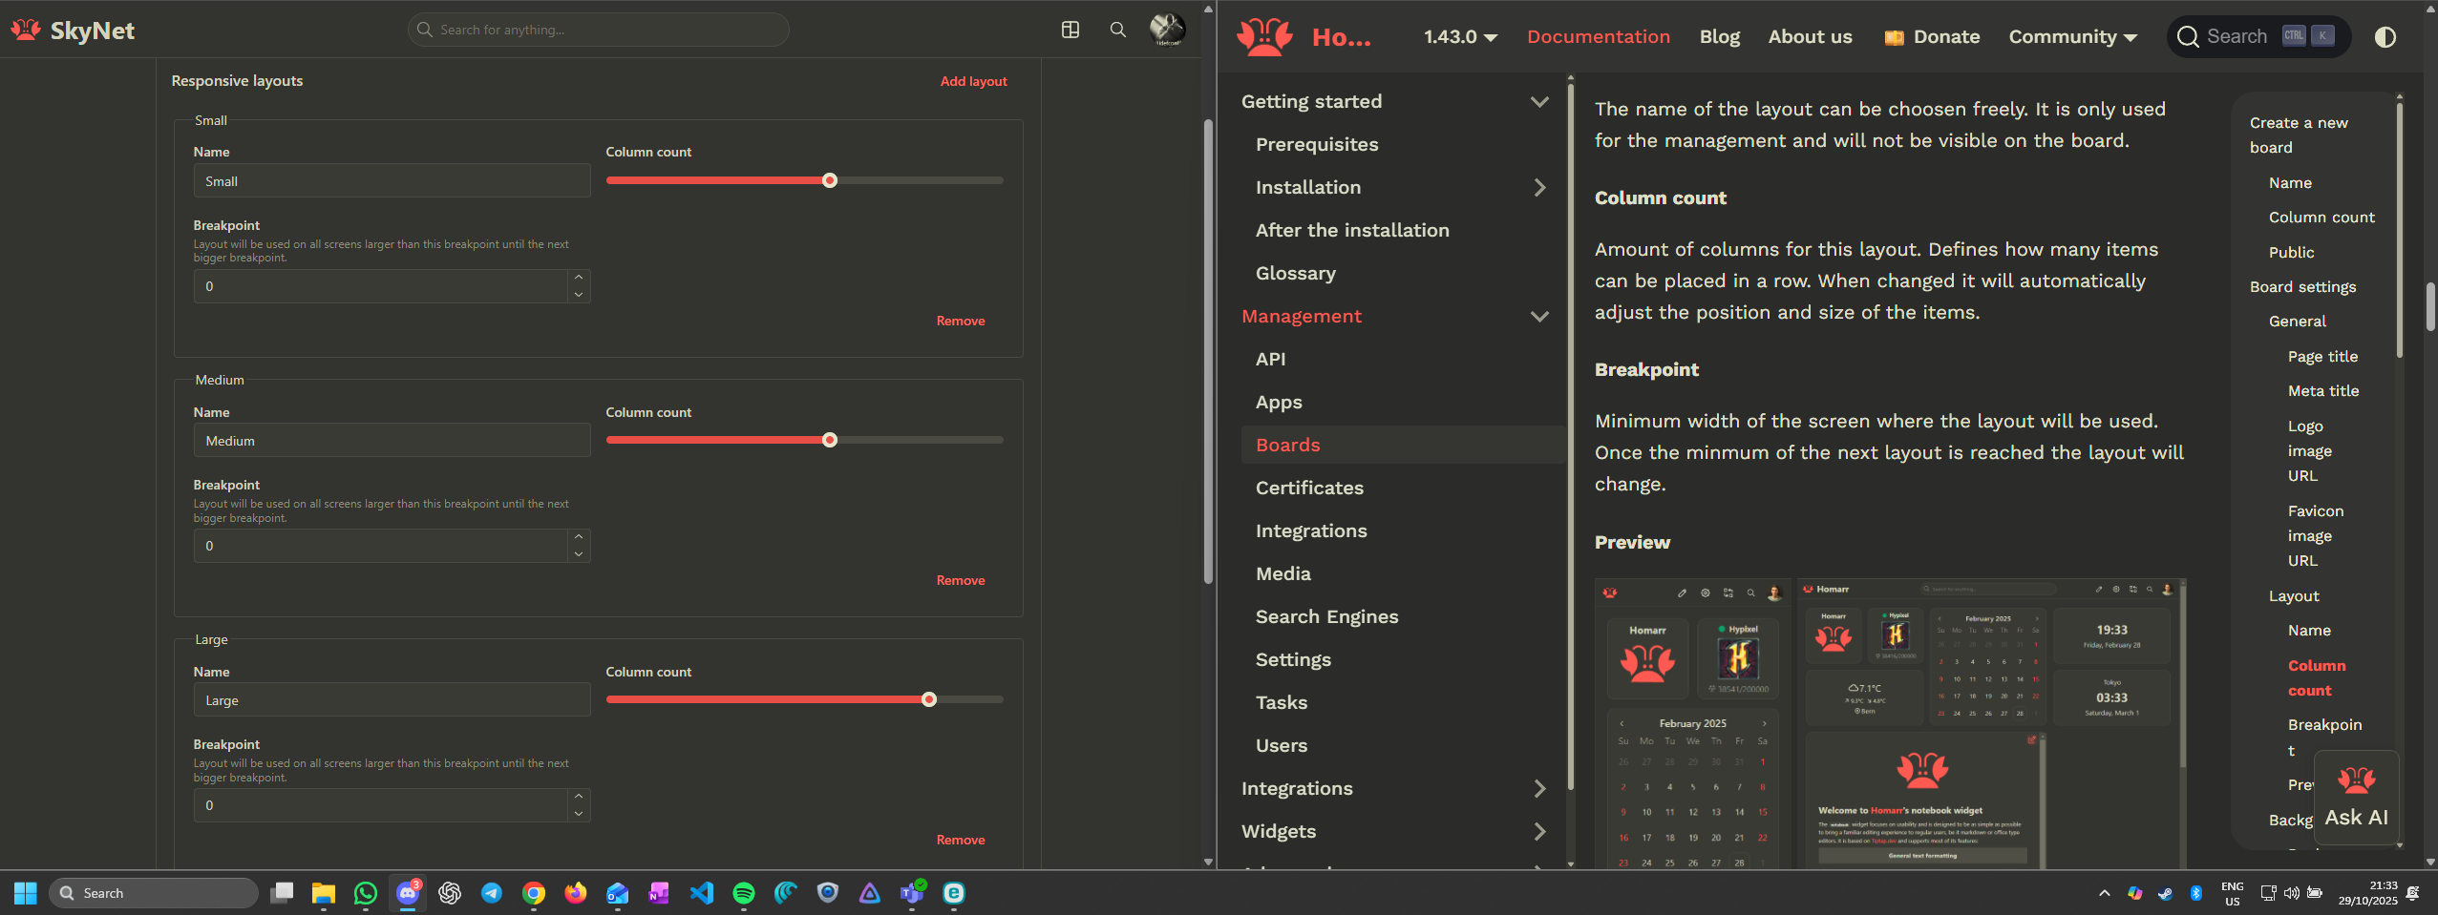Open the Windows Start menu
Screen dimensions: 2438x915
pos(26,893)
